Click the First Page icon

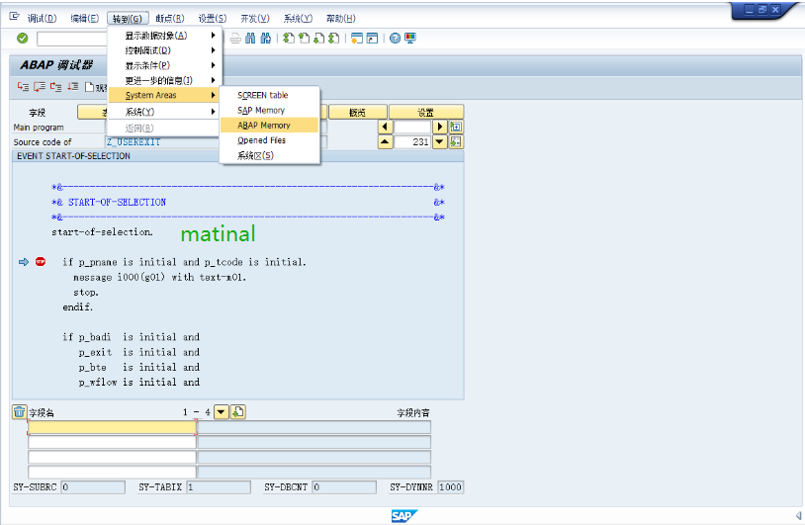289,38
